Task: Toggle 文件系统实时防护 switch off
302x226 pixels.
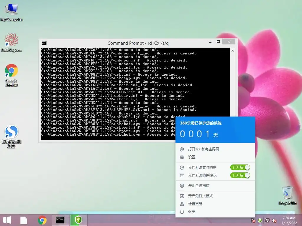Action: pos(240,167)
